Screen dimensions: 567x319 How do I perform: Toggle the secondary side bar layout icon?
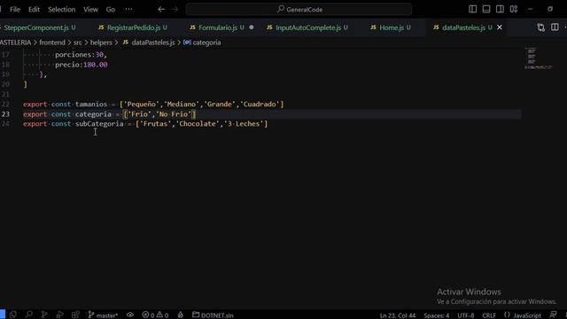500,9
